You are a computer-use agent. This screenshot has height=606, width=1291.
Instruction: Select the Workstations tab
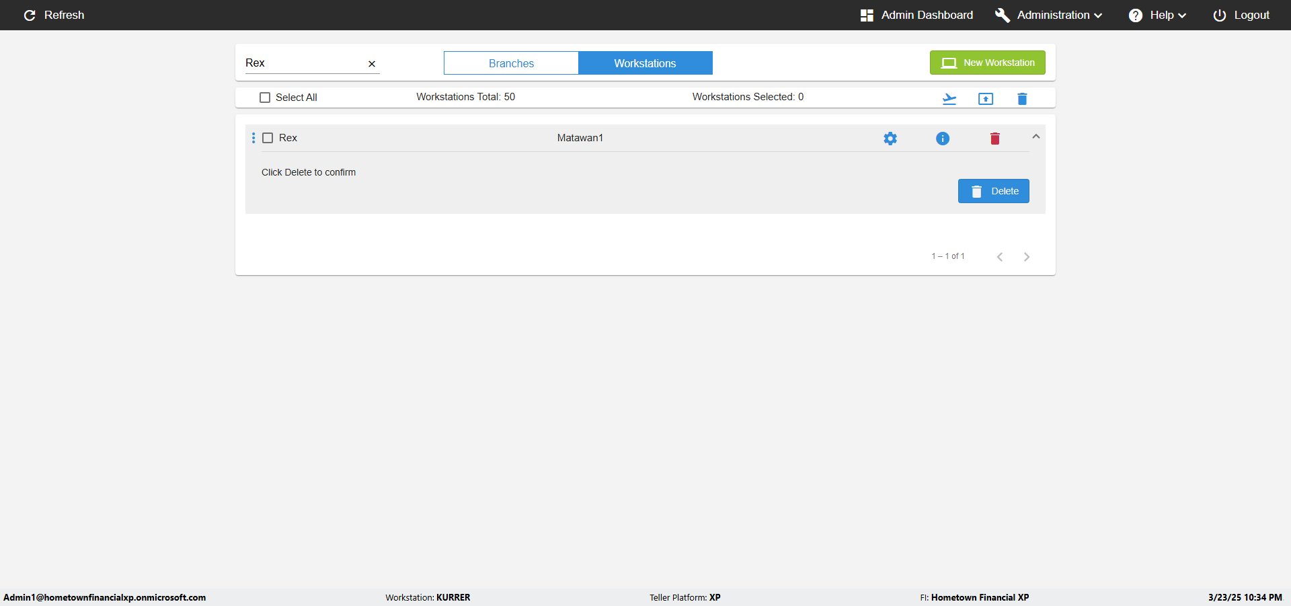[645, 63]
